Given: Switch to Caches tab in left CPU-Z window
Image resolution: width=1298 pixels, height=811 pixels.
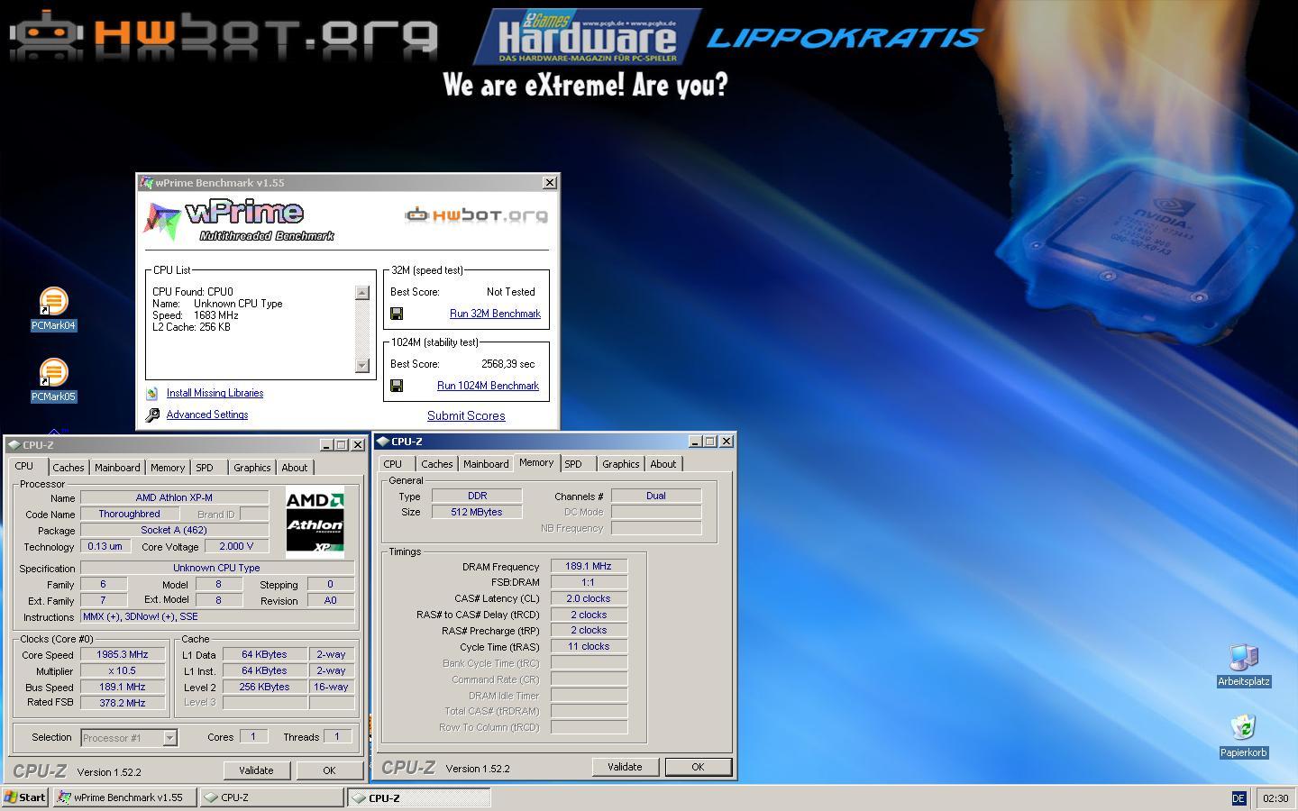Looking at the screenshot, I should click(x=68, y=468).
